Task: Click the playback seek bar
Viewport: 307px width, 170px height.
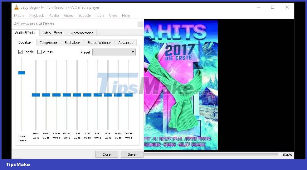Action: (211, 154)
